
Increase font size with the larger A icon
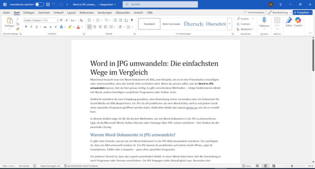[61, 20]
